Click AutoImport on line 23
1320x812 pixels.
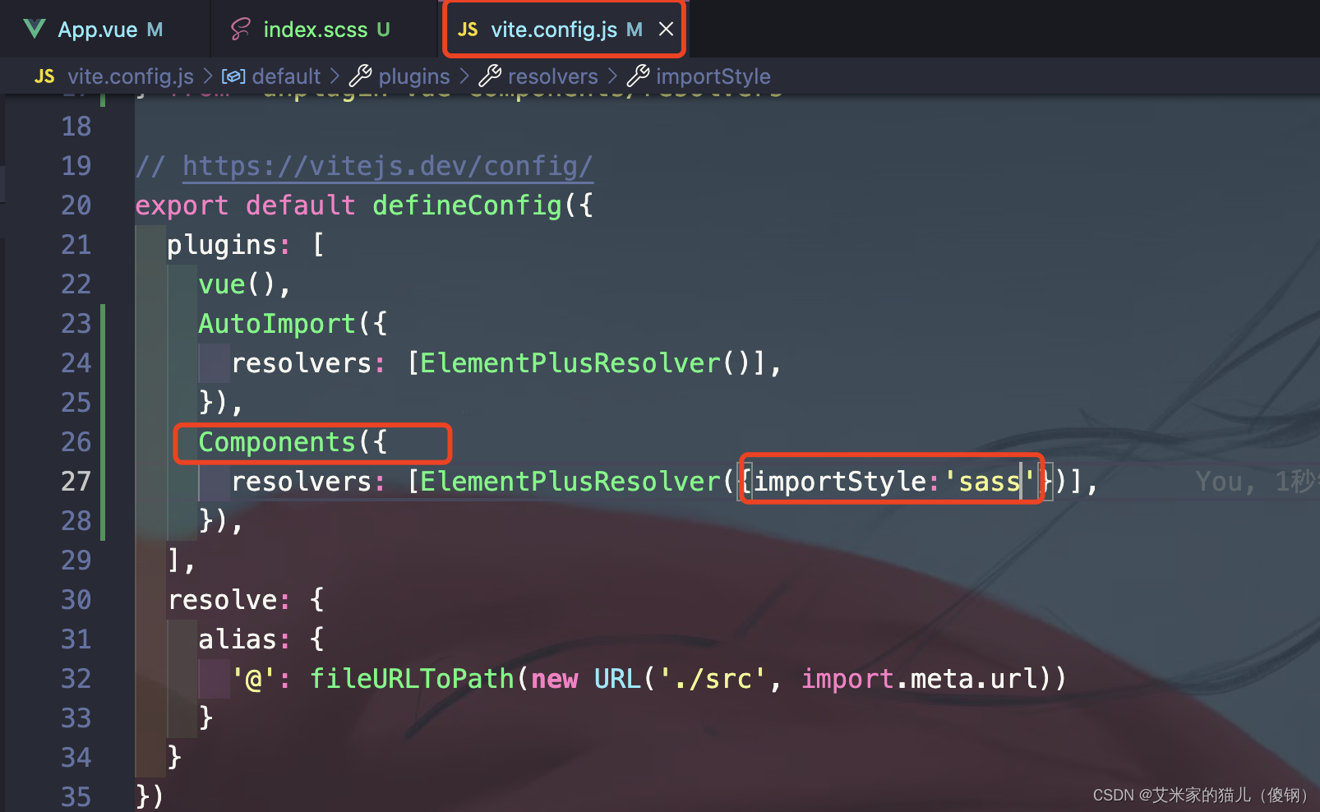(277, 324)
